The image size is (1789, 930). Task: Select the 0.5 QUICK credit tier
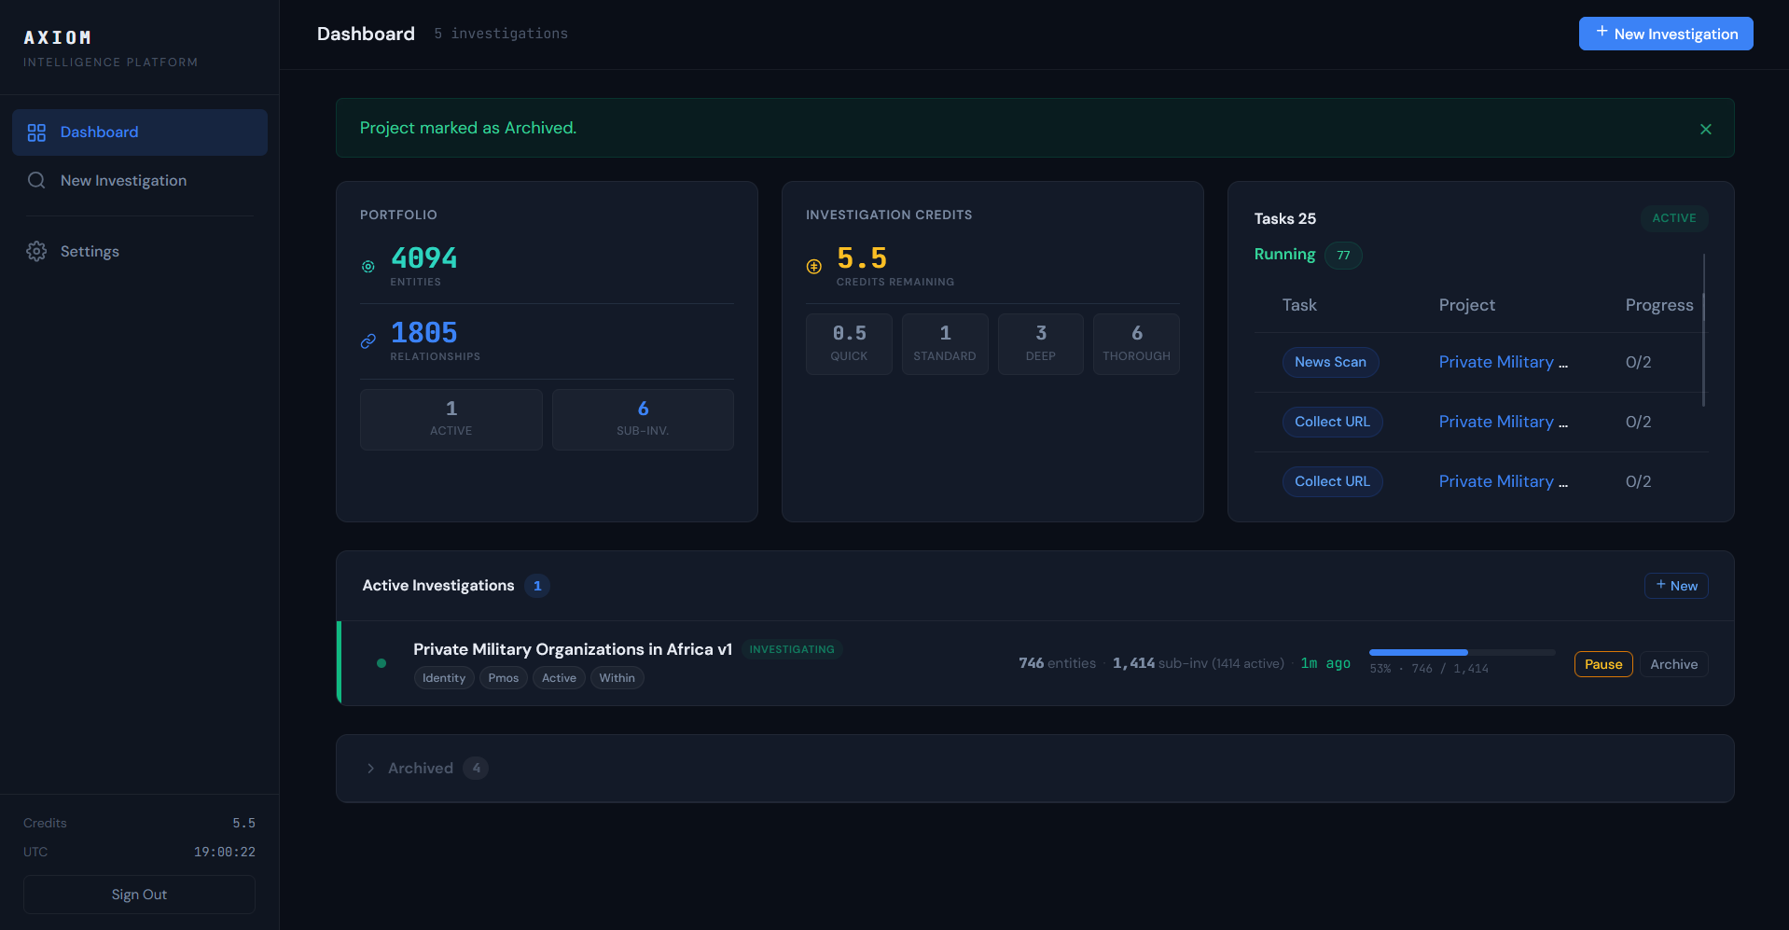pos(849,343)
